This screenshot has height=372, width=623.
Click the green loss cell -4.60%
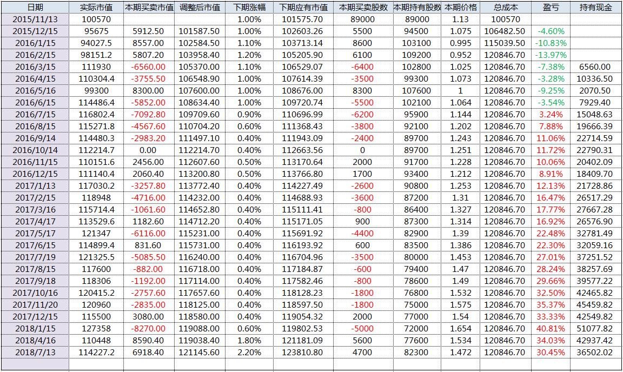click(551, 31)
